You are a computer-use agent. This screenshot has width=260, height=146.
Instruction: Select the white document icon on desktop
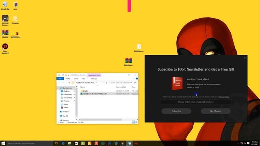139,48
